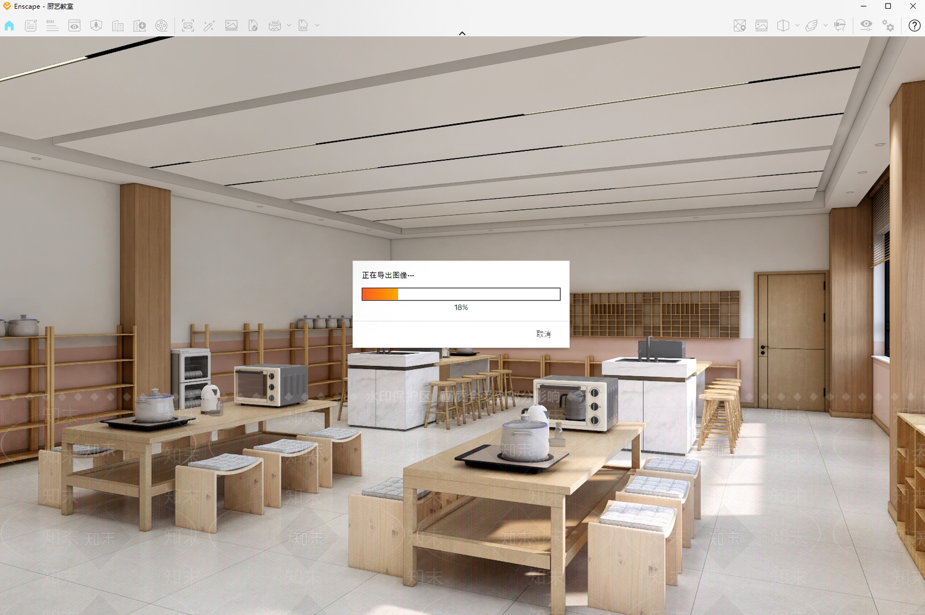The width and height of the screenshot is (925, 615).
Task: Close the Enscape window
Action: (x=913, y=6)
